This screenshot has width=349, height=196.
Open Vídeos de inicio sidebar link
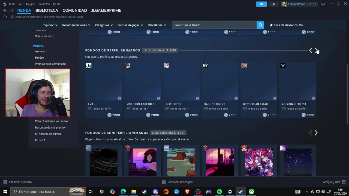pyautogui.click(x=45, y=36)
